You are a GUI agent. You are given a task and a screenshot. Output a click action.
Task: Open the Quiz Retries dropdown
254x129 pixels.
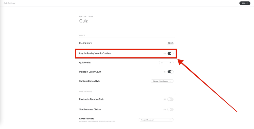[x=166, y=63]
